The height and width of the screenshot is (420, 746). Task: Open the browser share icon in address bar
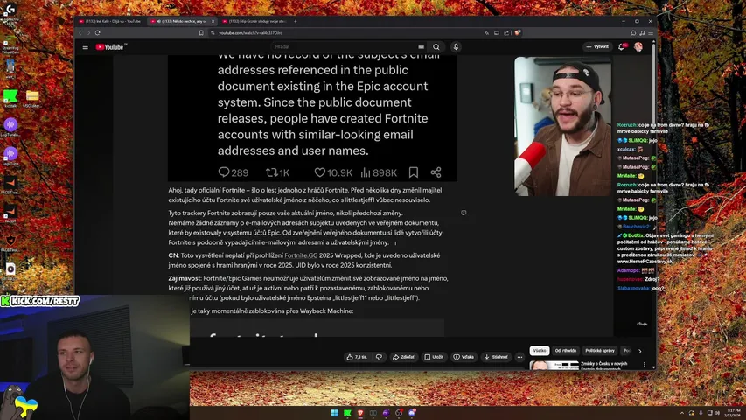[506, 33]
